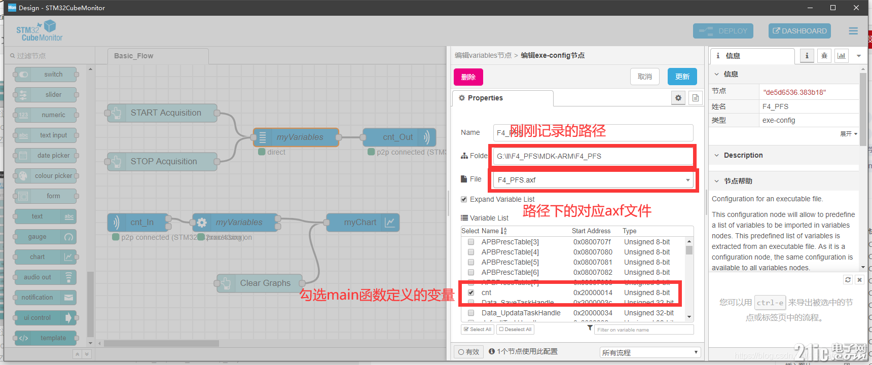Click Deselect All variables button
Viewport: 872px width, 365px height.
pyautogui.click(x=515, y=330)
